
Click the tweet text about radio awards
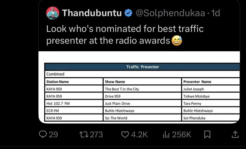[x=125, y=34]
